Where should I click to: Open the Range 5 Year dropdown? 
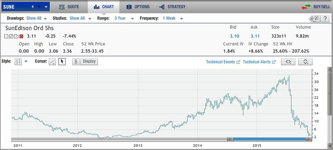click(132, 19)
